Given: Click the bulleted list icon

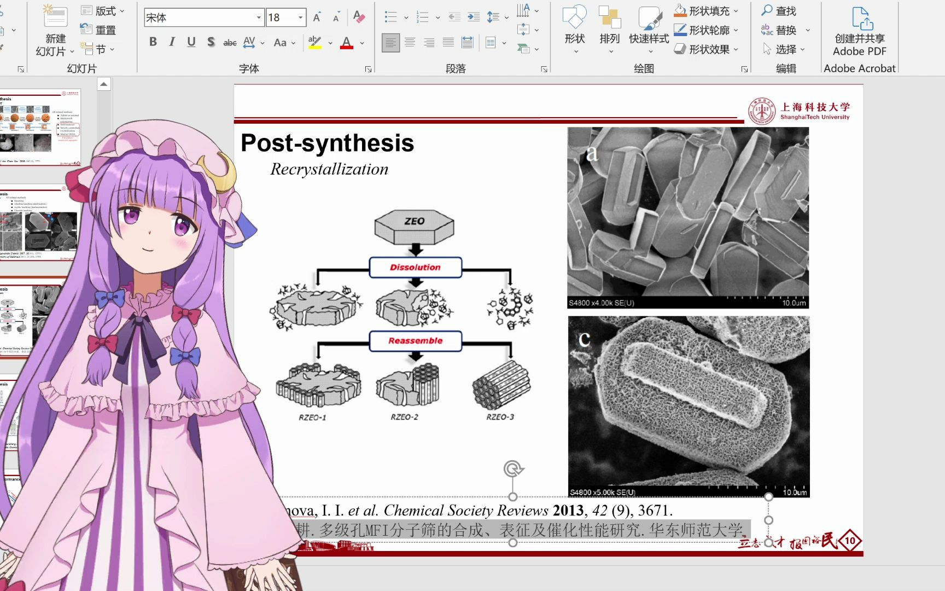Looking at the screenshot, I should pos(390,17).
